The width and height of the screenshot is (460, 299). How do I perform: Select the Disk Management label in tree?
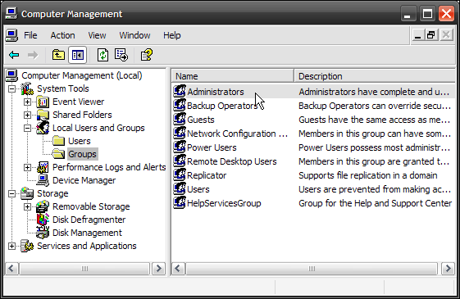pyautogui.click(x=87, y=233)
